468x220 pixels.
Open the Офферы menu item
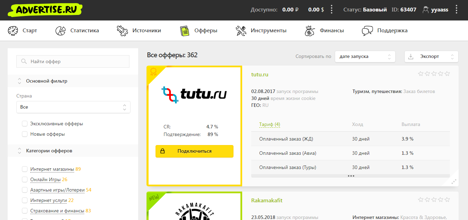[199, 31]
